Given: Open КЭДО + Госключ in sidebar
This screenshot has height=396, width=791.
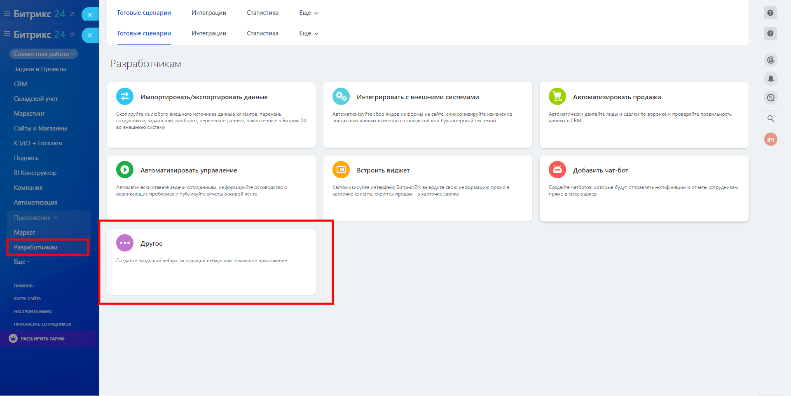Looking at the screenshot, I should (x=38, y=143).
